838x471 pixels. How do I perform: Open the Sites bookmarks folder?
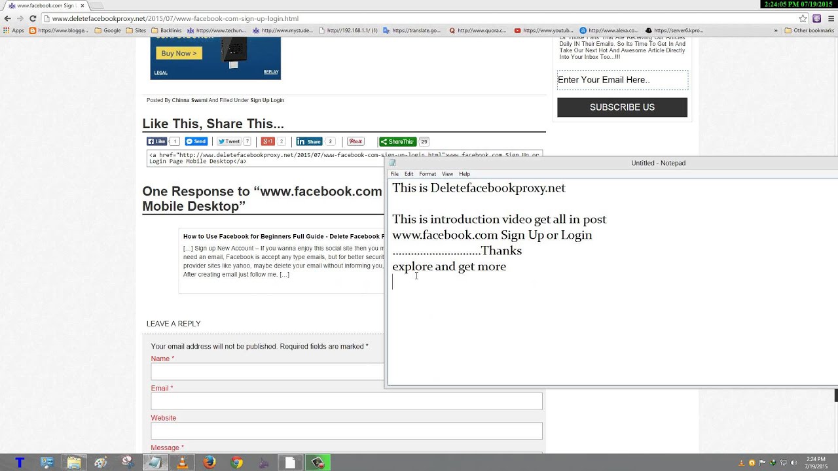point(136,30)
